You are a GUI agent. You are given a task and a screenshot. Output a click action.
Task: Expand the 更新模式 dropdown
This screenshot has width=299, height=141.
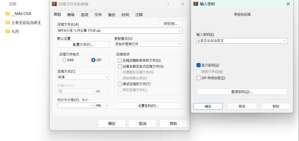(x=148, y=44)
